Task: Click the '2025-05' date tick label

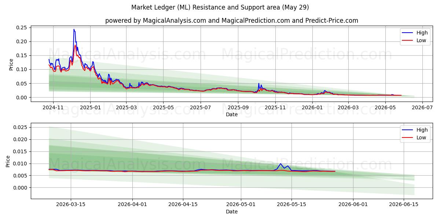Action: pos(163,107)
